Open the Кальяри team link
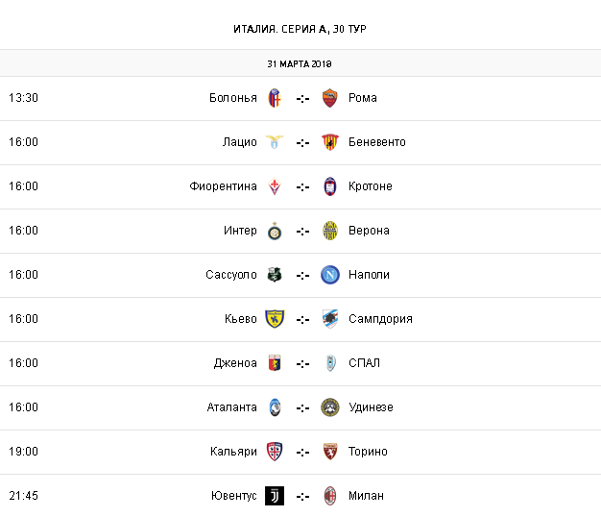The width and height of the screenshot is (601, 517). [x=233, y=452]
